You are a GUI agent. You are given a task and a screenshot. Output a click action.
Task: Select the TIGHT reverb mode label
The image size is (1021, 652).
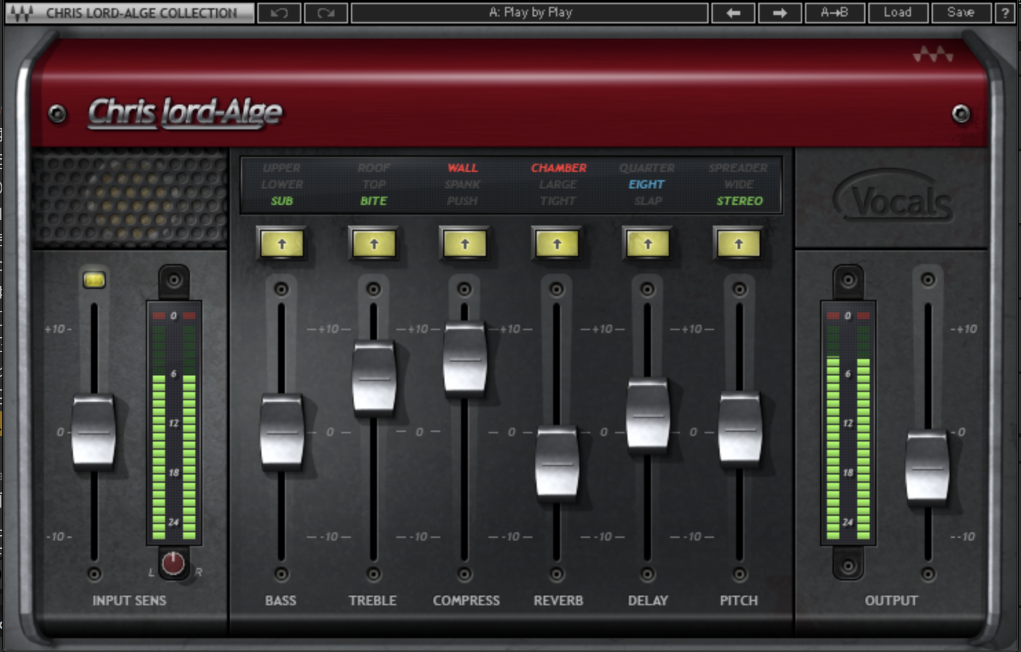coord(558,201)
